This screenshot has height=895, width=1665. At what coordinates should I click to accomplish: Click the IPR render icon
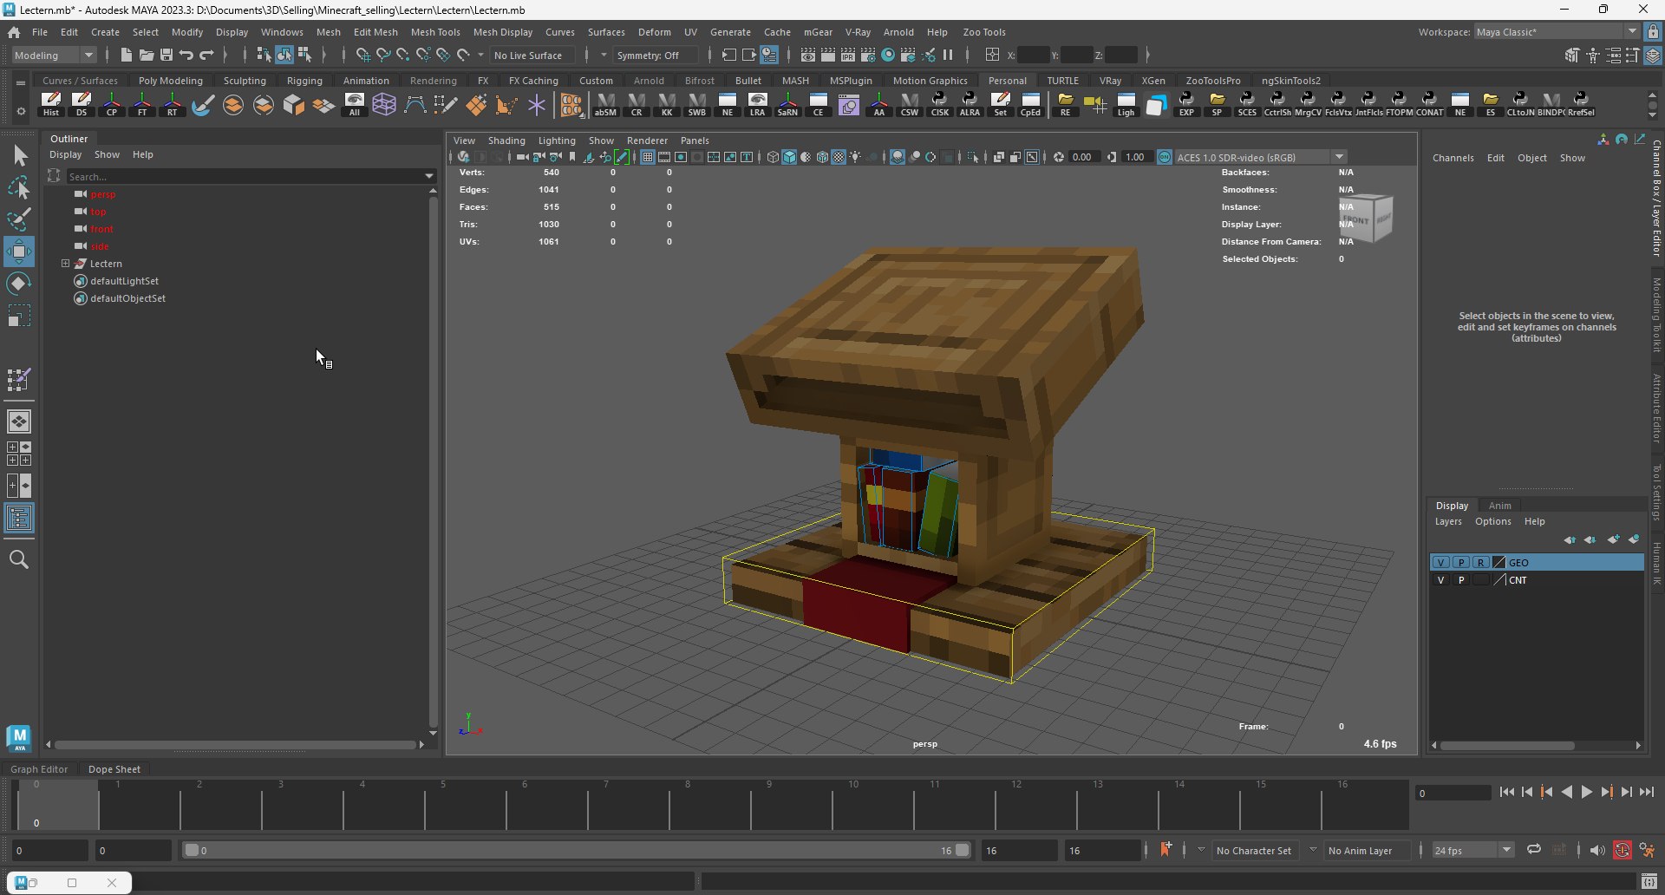(848, 55)
